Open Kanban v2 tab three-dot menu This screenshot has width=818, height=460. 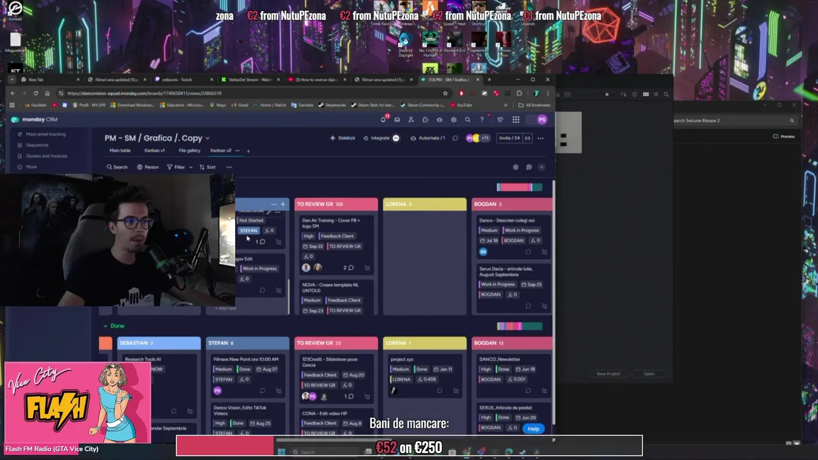[x=237, y=151]
